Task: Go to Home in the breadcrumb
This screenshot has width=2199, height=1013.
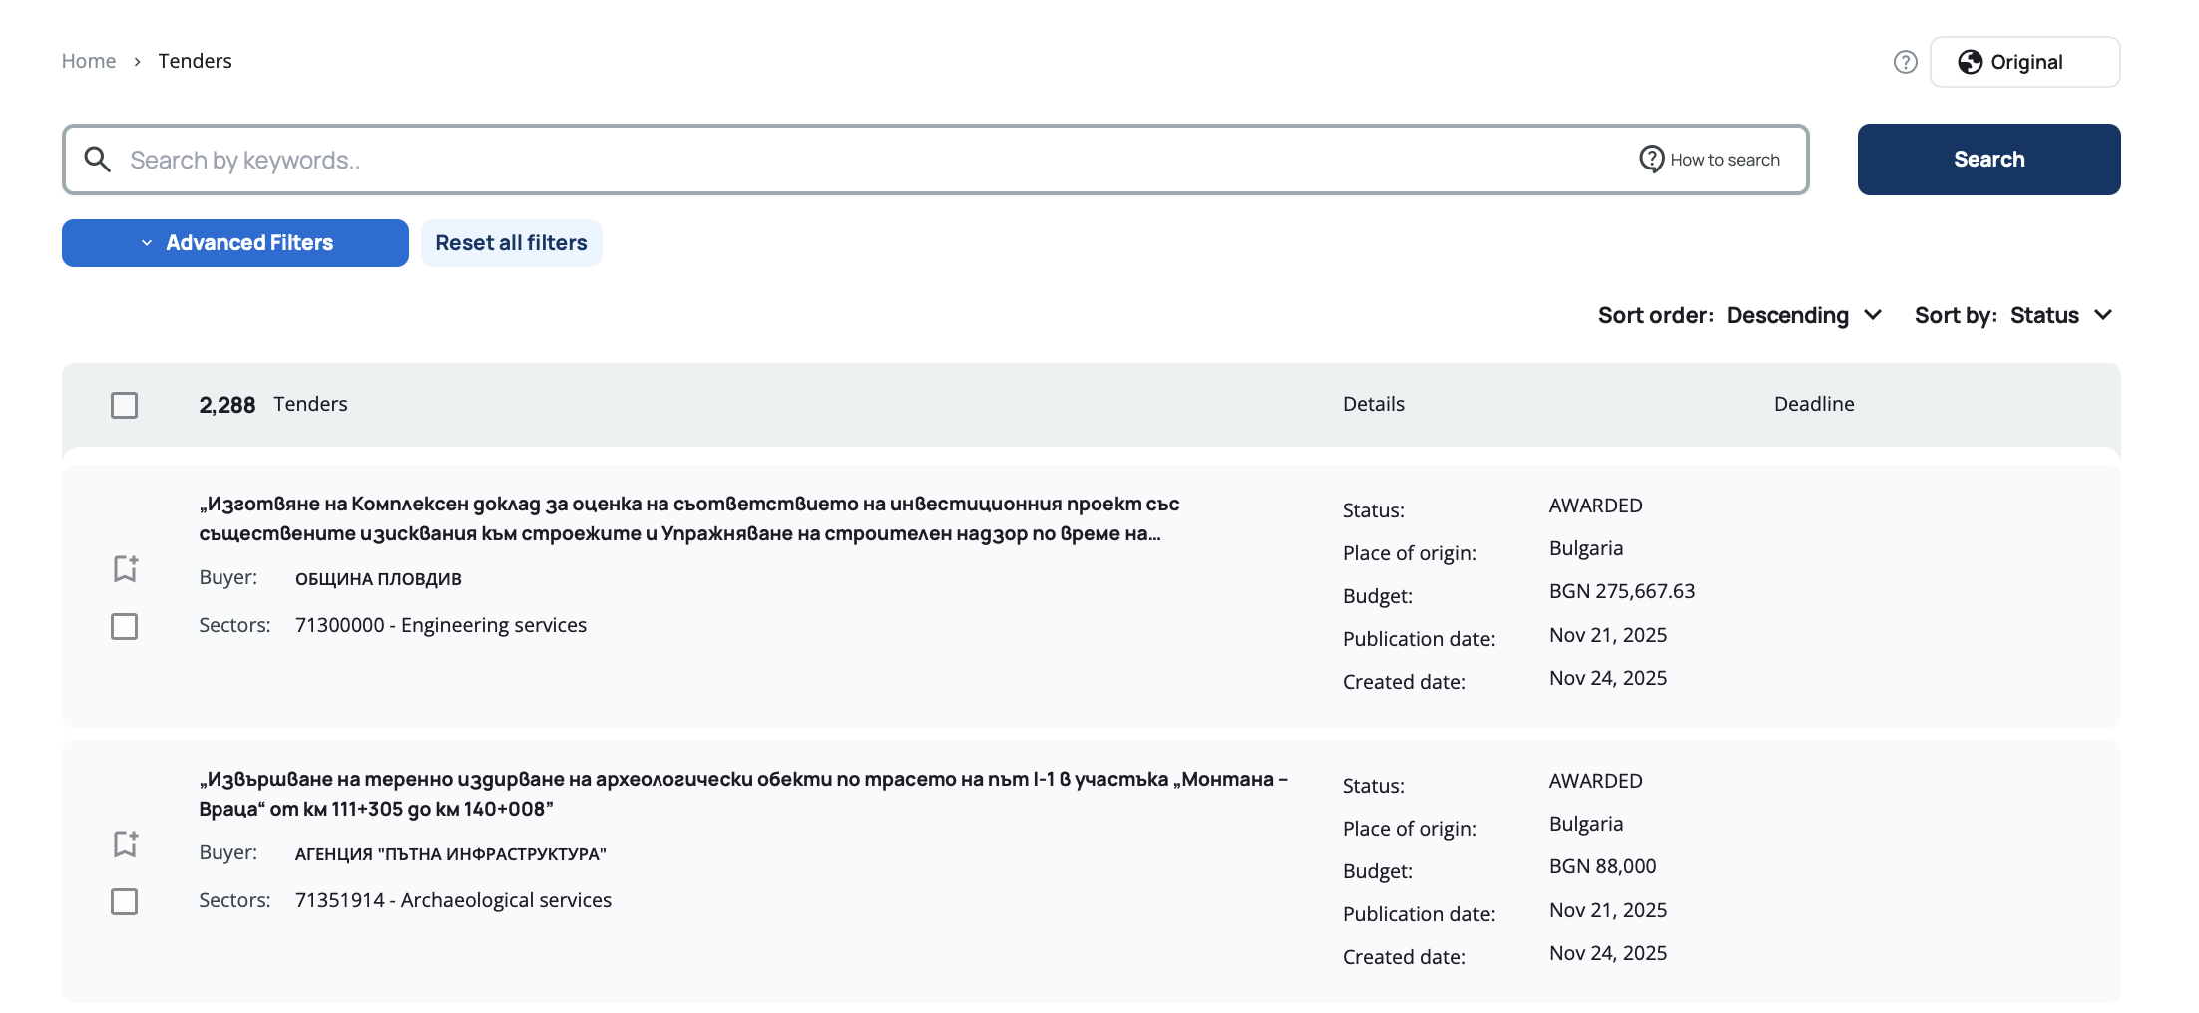Action: 89,61
